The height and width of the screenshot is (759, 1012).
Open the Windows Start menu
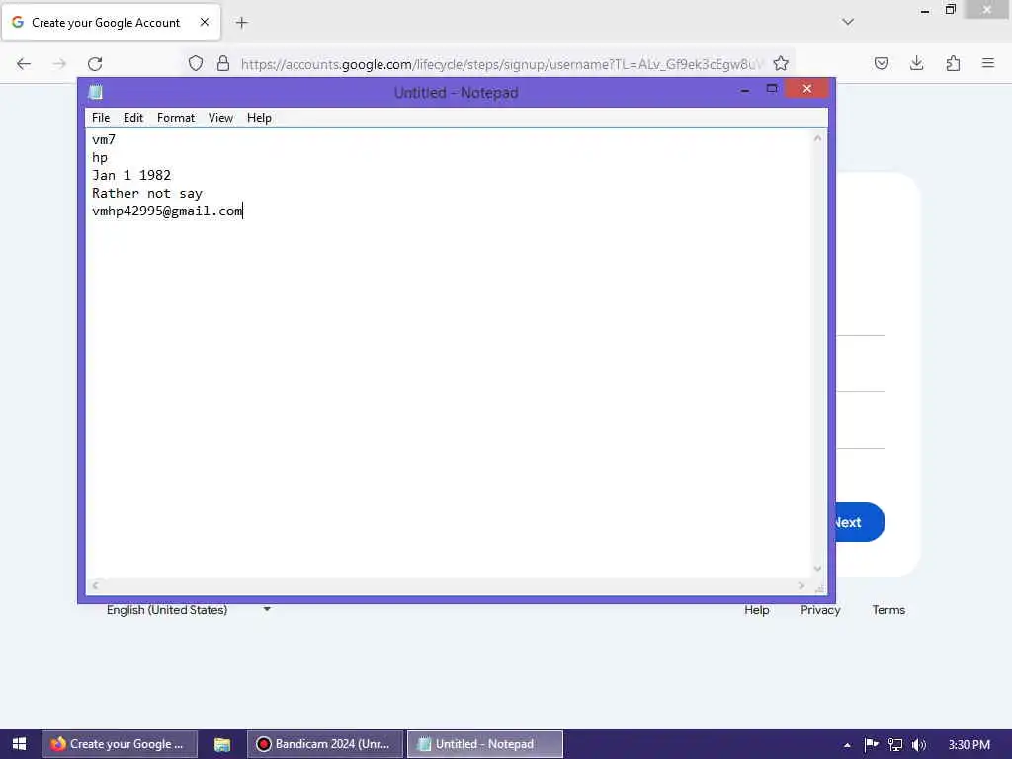click(19, 744)
